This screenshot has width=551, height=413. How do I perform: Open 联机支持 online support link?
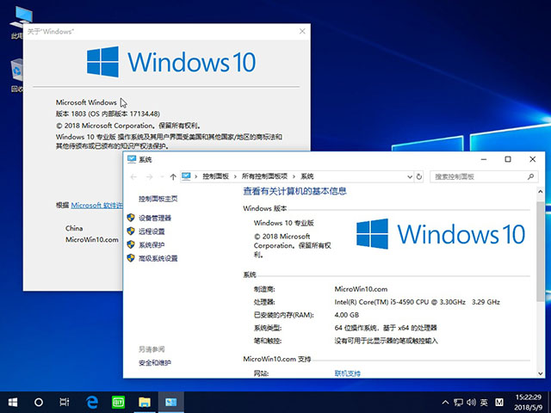coord(348,373)
